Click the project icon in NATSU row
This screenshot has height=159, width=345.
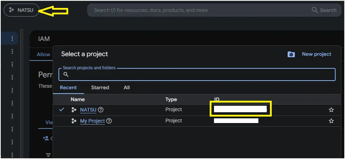pyautogui.click(x=74, y=110)
